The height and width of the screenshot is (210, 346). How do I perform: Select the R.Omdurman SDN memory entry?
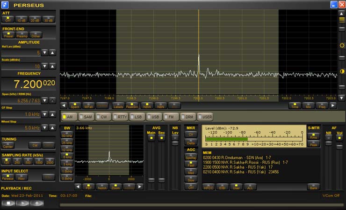click(x=237, y=157)
